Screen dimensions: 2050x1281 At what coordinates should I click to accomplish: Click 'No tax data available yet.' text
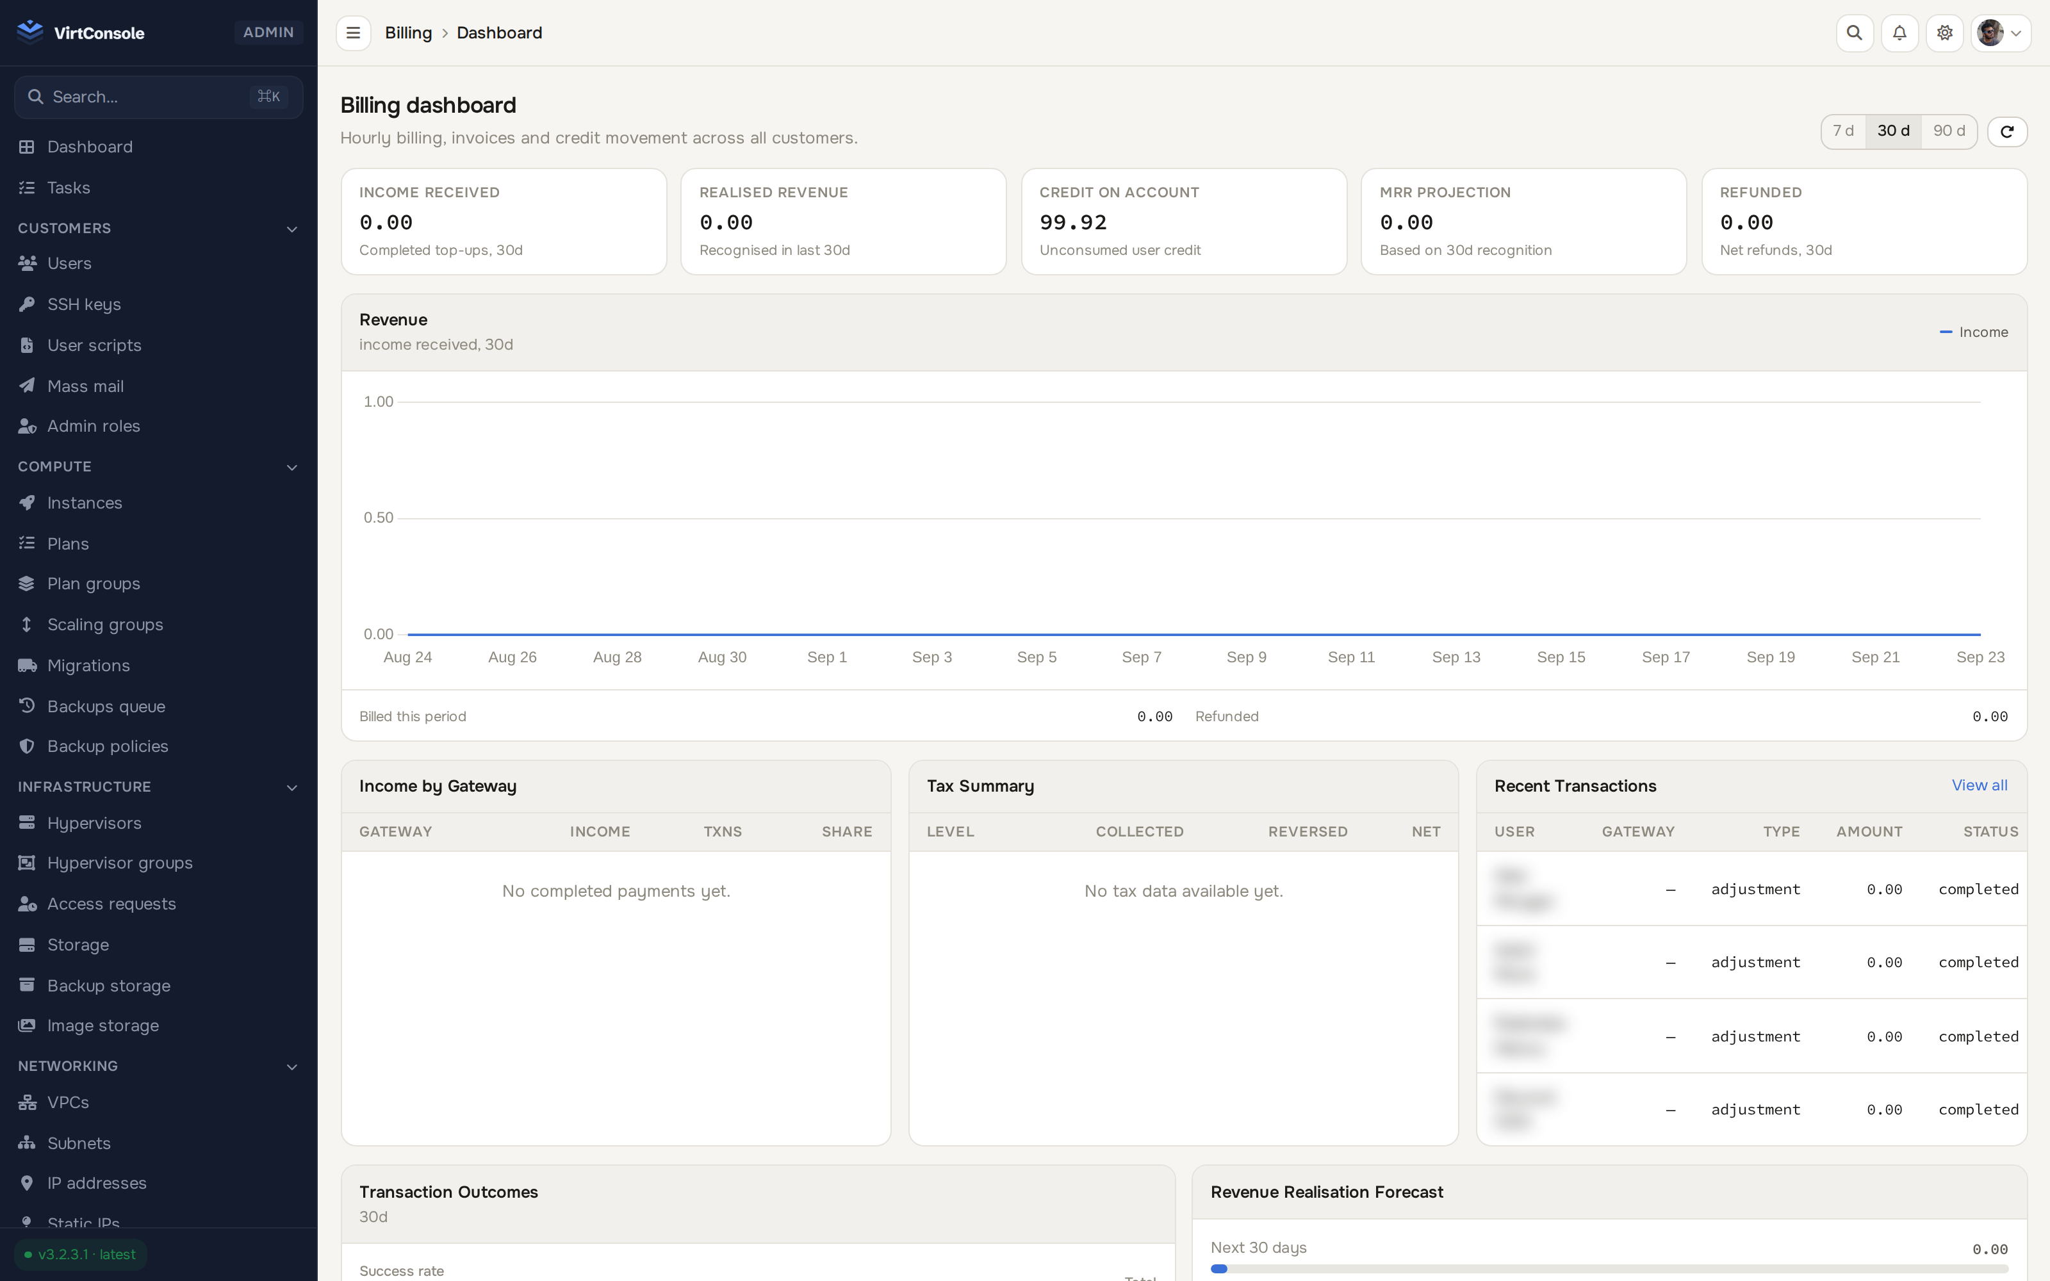point(1183,892)
